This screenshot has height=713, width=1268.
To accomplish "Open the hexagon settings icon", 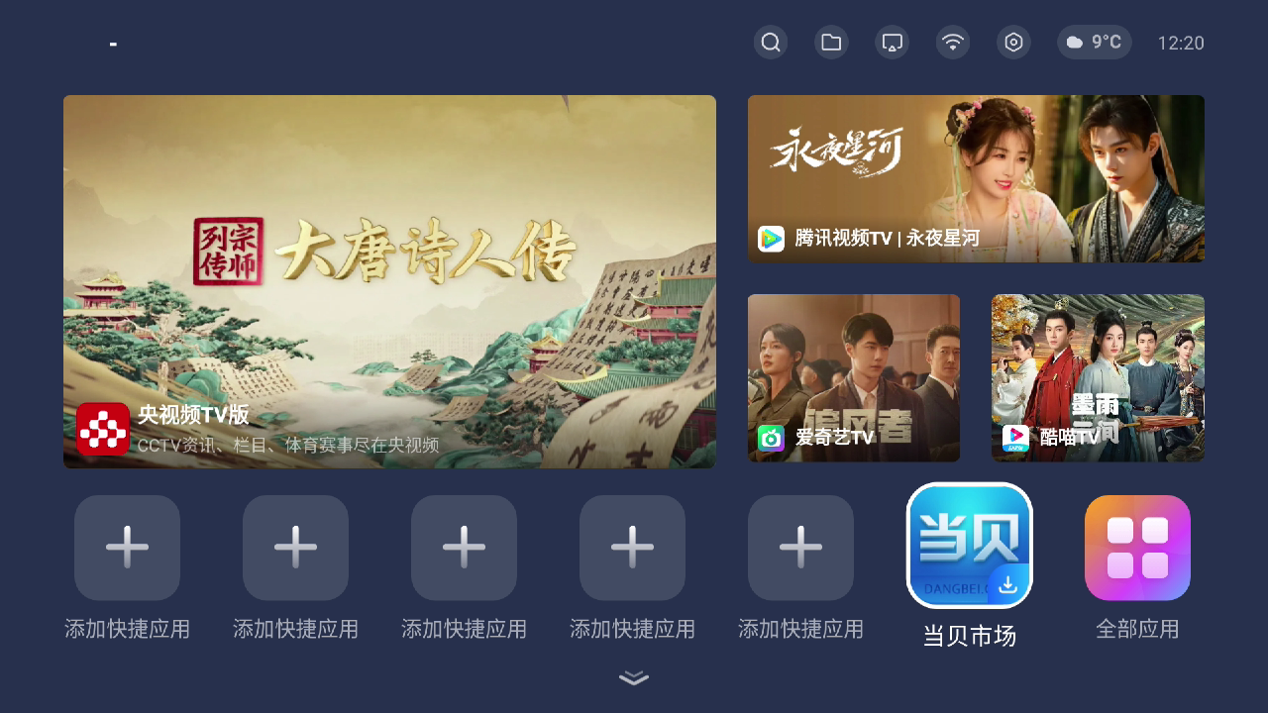I will click(1013, 43).
